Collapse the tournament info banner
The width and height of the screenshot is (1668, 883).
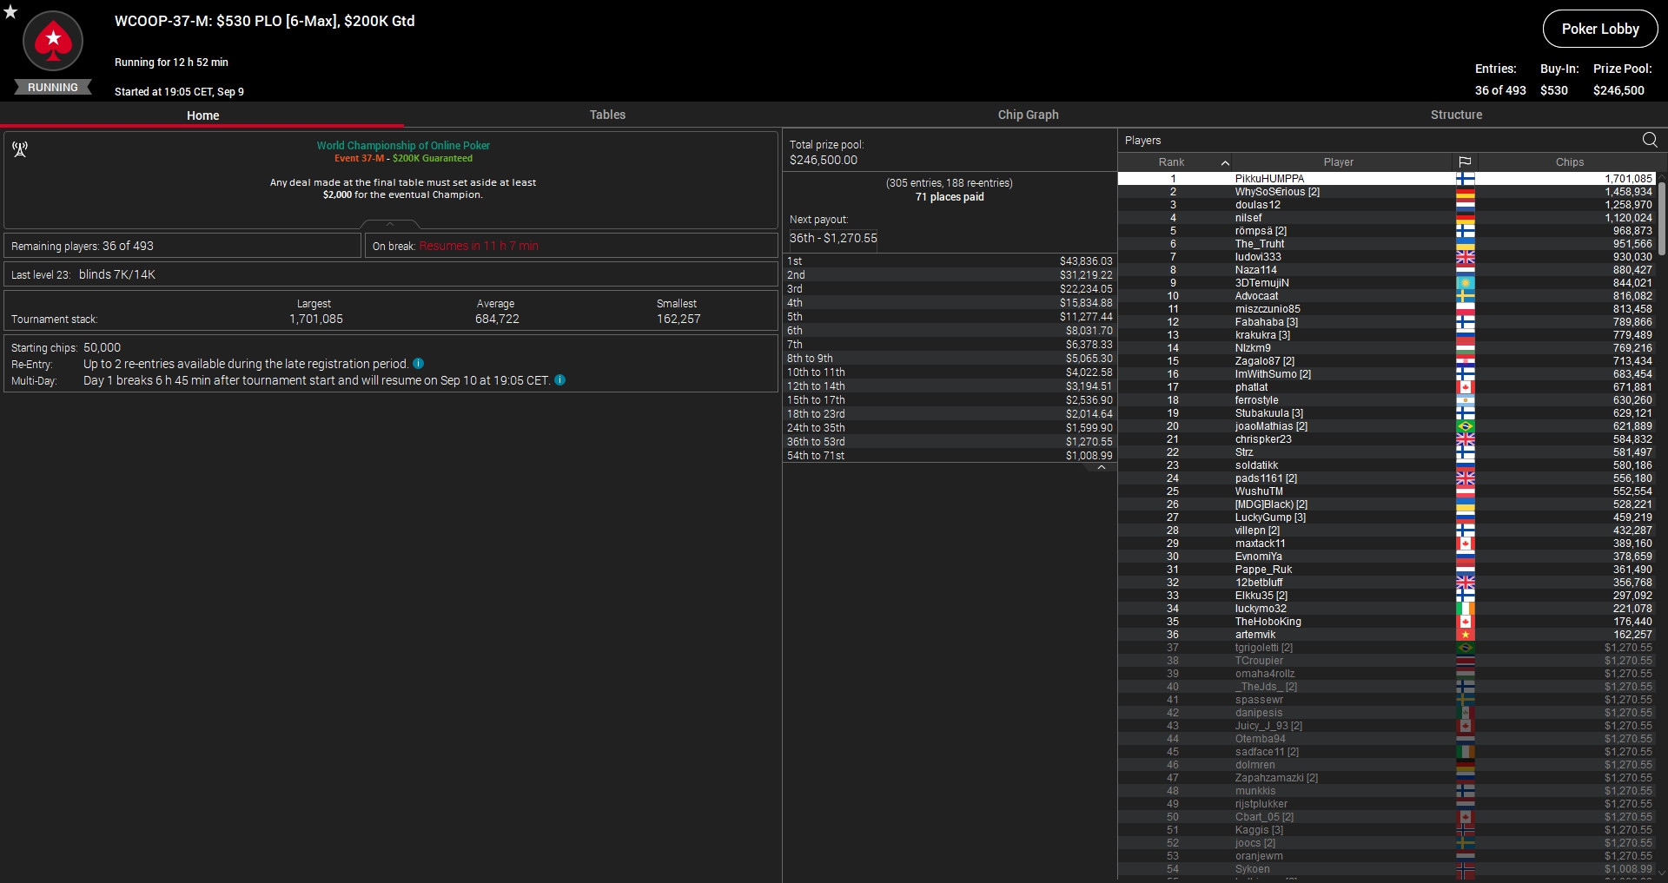390,224
